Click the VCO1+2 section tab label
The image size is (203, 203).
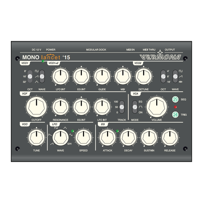coord(54,63)
